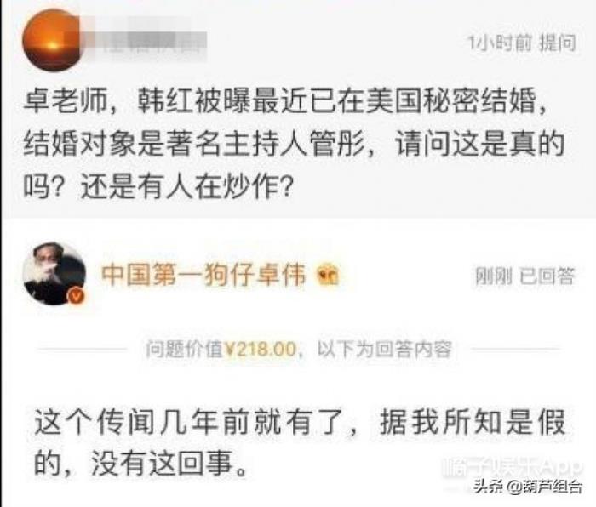The width and height of the screenshot is (596, 507).
Task: Open the 中国第一狗仔卓伟 profile name
Action: coord(203,274)
